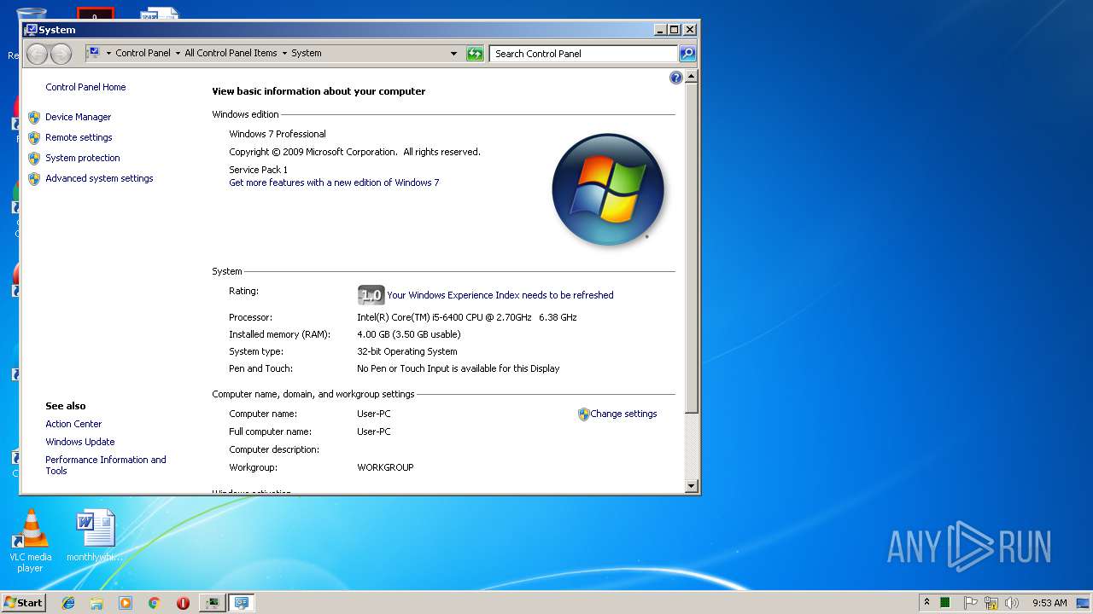The width and height of the screenshot is (1093, 614).
Task: Minimize the System window
Action: 660,30
